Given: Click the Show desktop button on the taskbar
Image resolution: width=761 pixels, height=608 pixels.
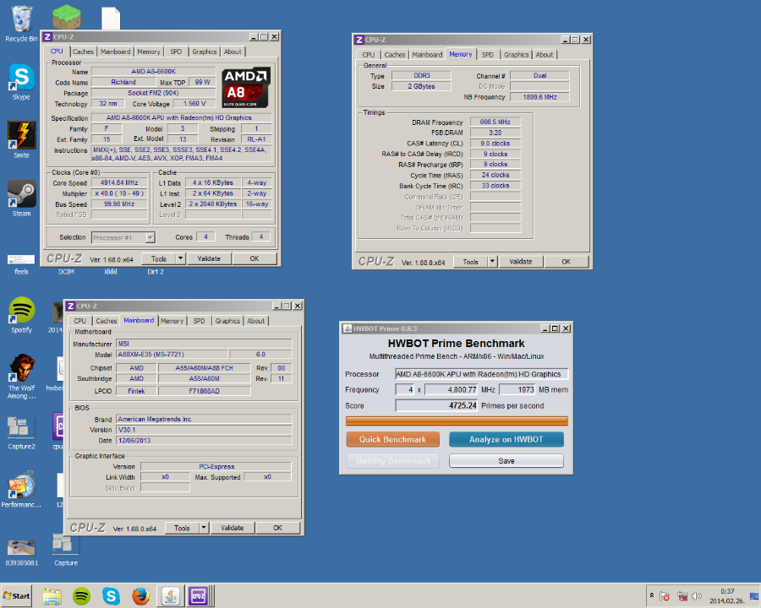Looking at the screenshot, I should 755,596.
